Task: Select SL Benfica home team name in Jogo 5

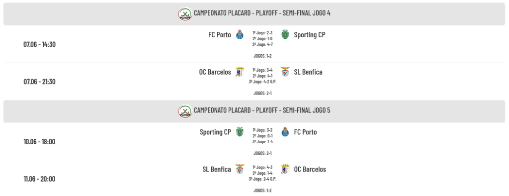Action: click(217, 169)
